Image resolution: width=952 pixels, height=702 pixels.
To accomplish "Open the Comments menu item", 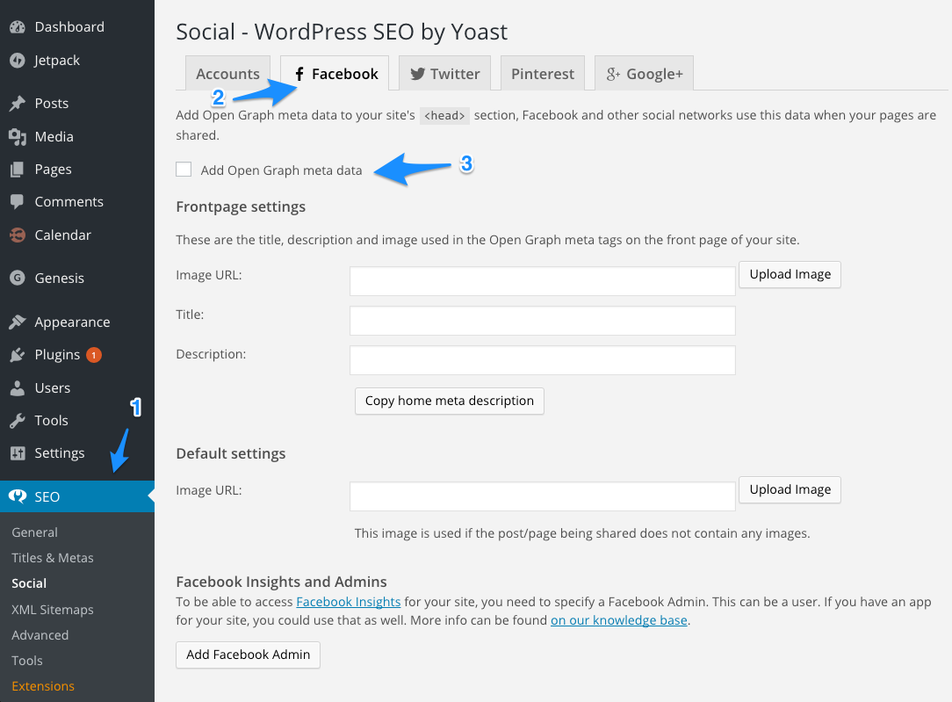I will (69, 201).
